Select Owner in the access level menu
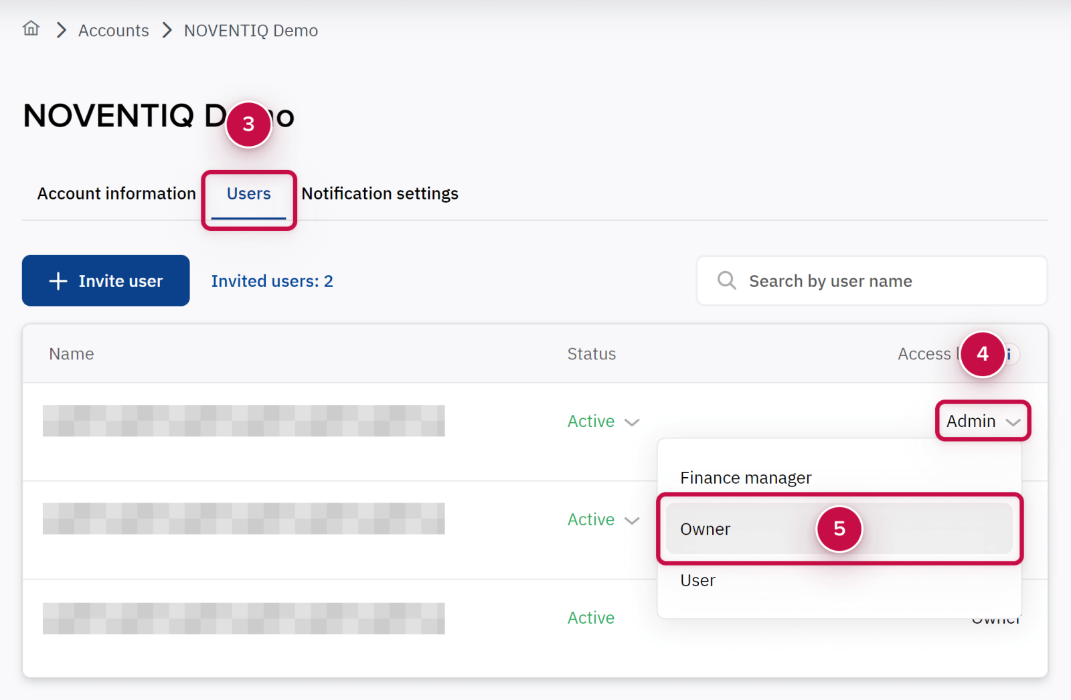This screenshot has height=700, width=1071. (706, 529)
